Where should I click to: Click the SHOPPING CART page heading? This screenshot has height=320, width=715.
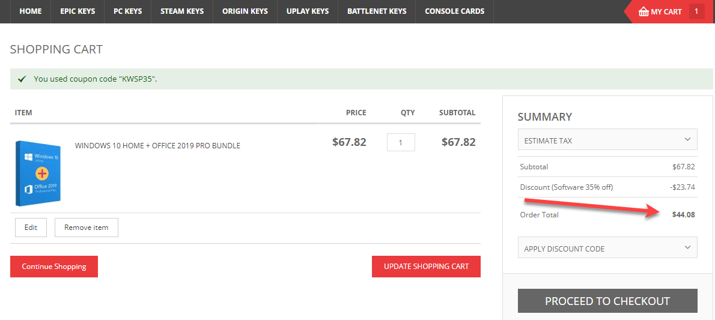56,49
